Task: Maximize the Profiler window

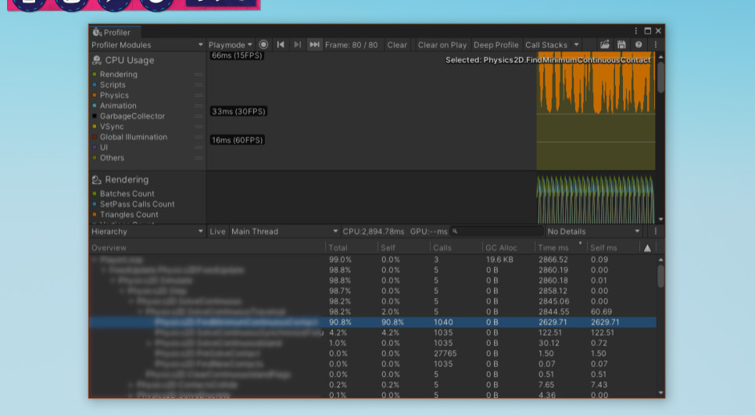Action: point(648,30)
